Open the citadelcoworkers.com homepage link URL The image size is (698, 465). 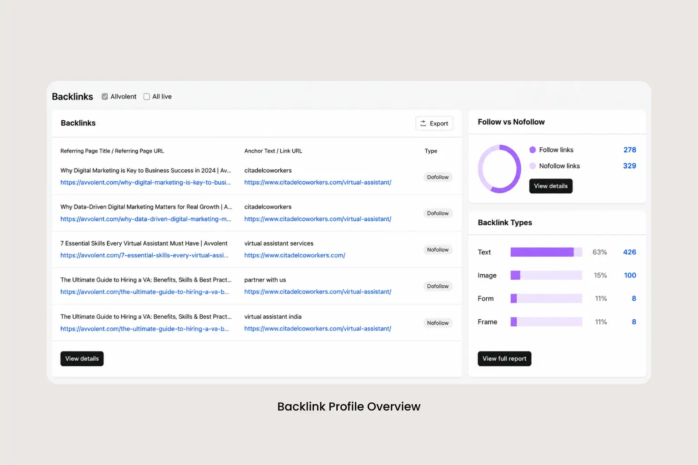(295, 255)
